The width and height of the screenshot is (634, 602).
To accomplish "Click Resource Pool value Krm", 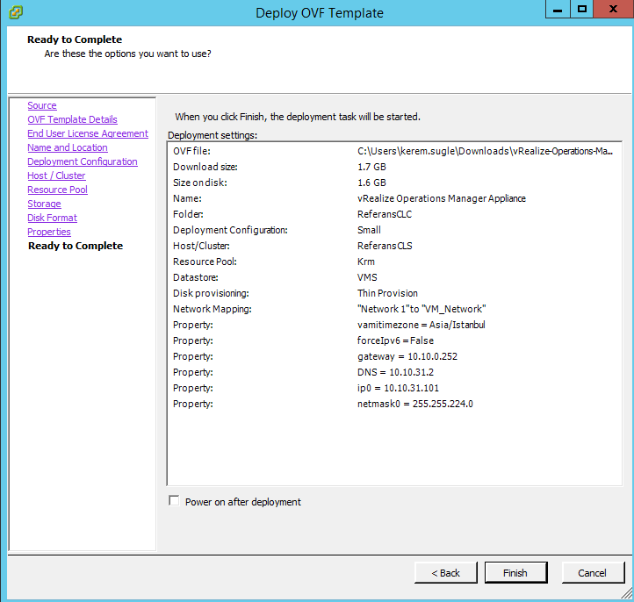I will click(x=366, y=262).
